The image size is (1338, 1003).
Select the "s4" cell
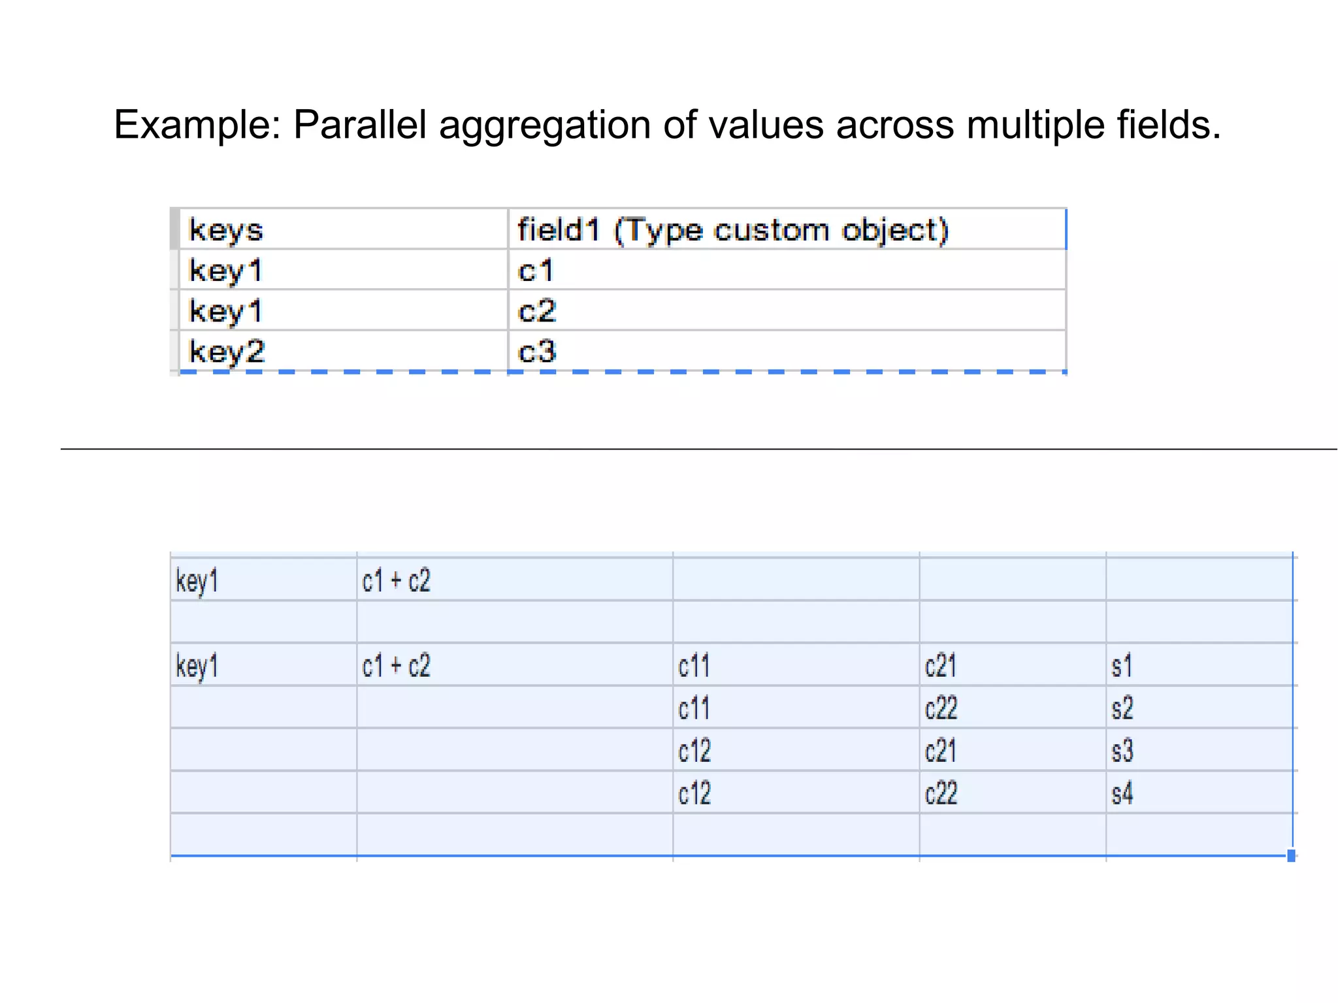point(1199,793)
